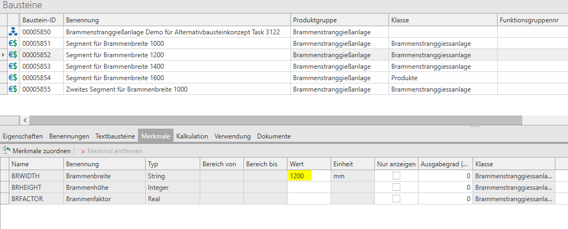Sort by Baustein-ID column header

click(41, 20)
